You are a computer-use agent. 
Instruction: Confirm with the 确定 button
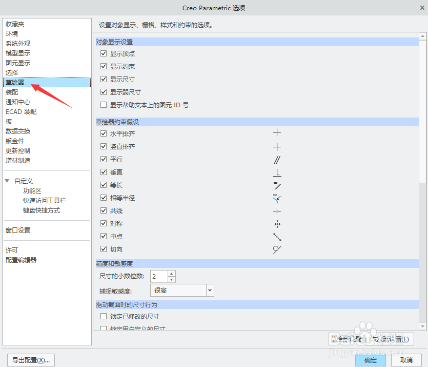(x=371, y=360)
